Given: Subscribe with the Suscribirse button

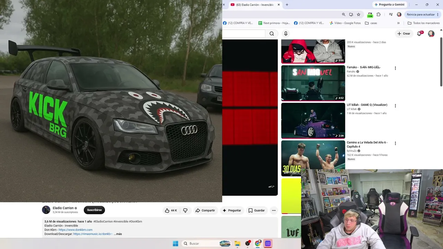Looking at the screenshot, I should 94,210.
